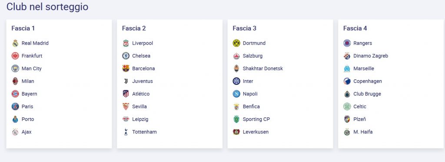Click the Atlético team name
445x162 pixels.
tap(141, 94)
